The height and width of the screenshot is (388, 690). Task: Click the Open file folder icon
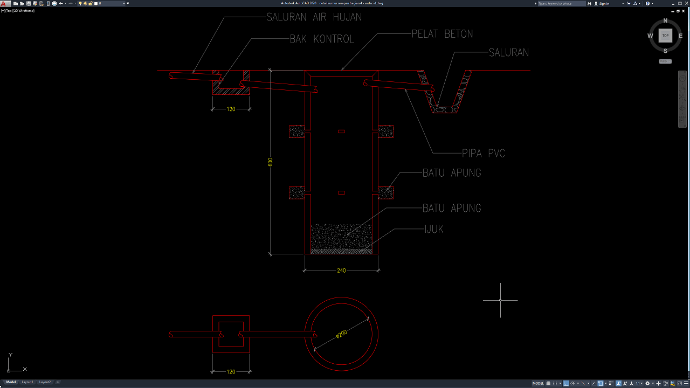(x=22, y=3)
